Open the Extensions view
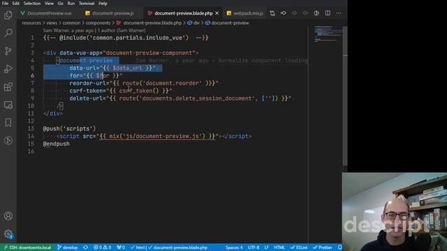 click(x=8, y=86)
